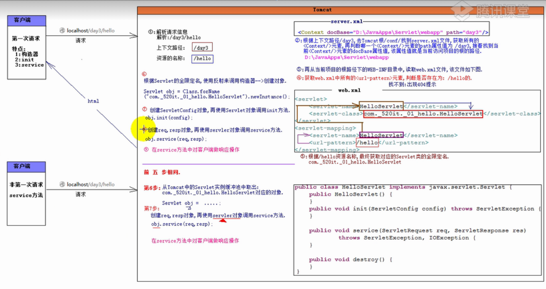Click the globe icon beside the 非第一次请求 URL
The height and width of the screenshot is (289, 546).
62,184
